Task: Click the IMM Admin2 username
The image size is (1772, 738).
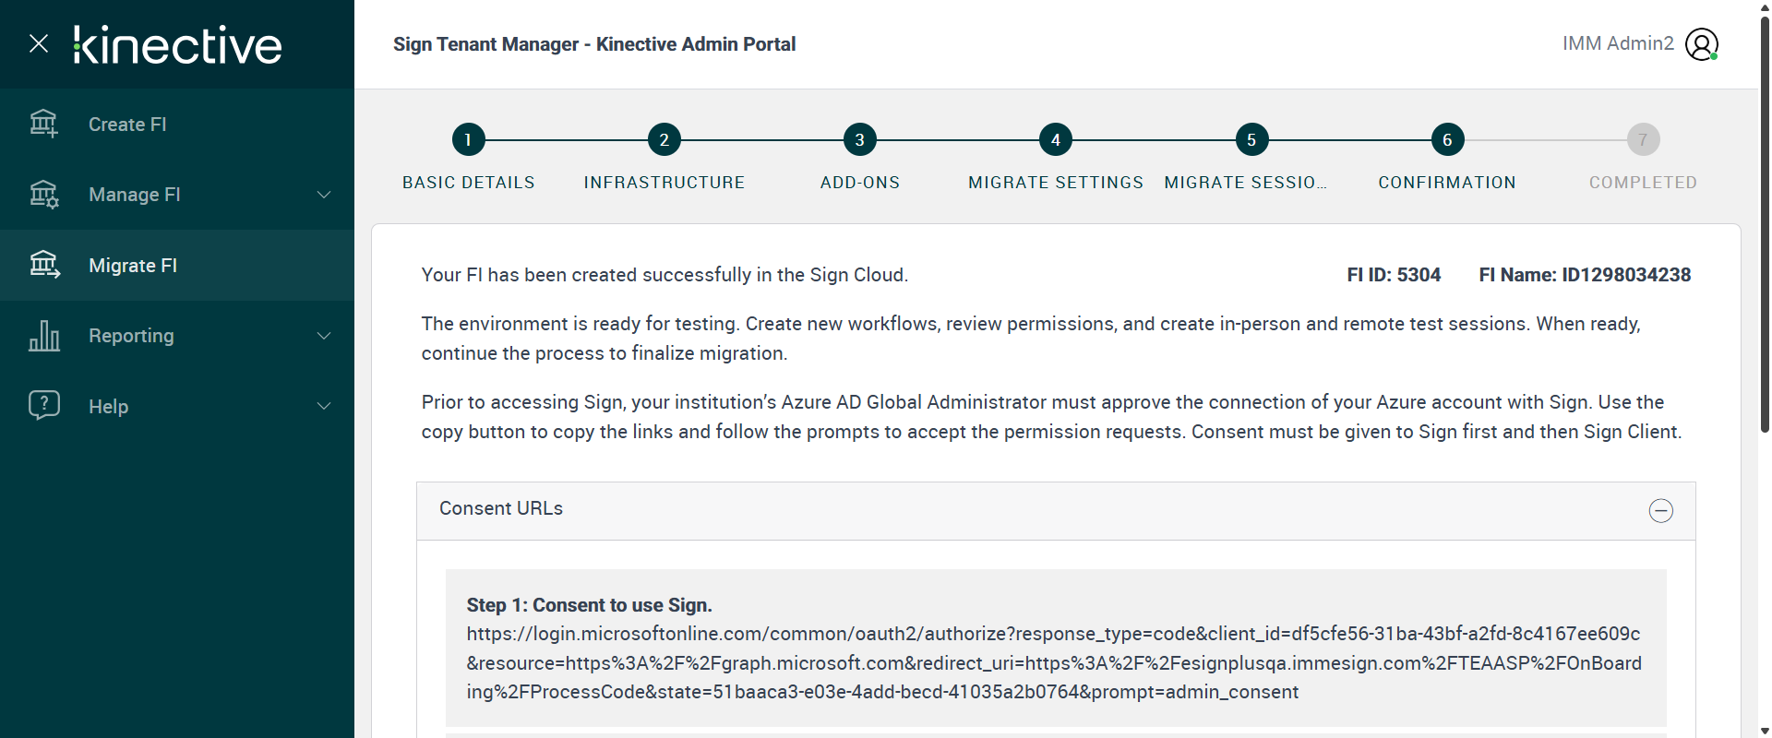Action: coord(1617,43)
